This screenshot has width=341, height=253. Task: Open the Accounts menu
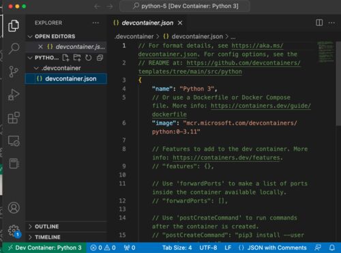click(x=14, y=208)
